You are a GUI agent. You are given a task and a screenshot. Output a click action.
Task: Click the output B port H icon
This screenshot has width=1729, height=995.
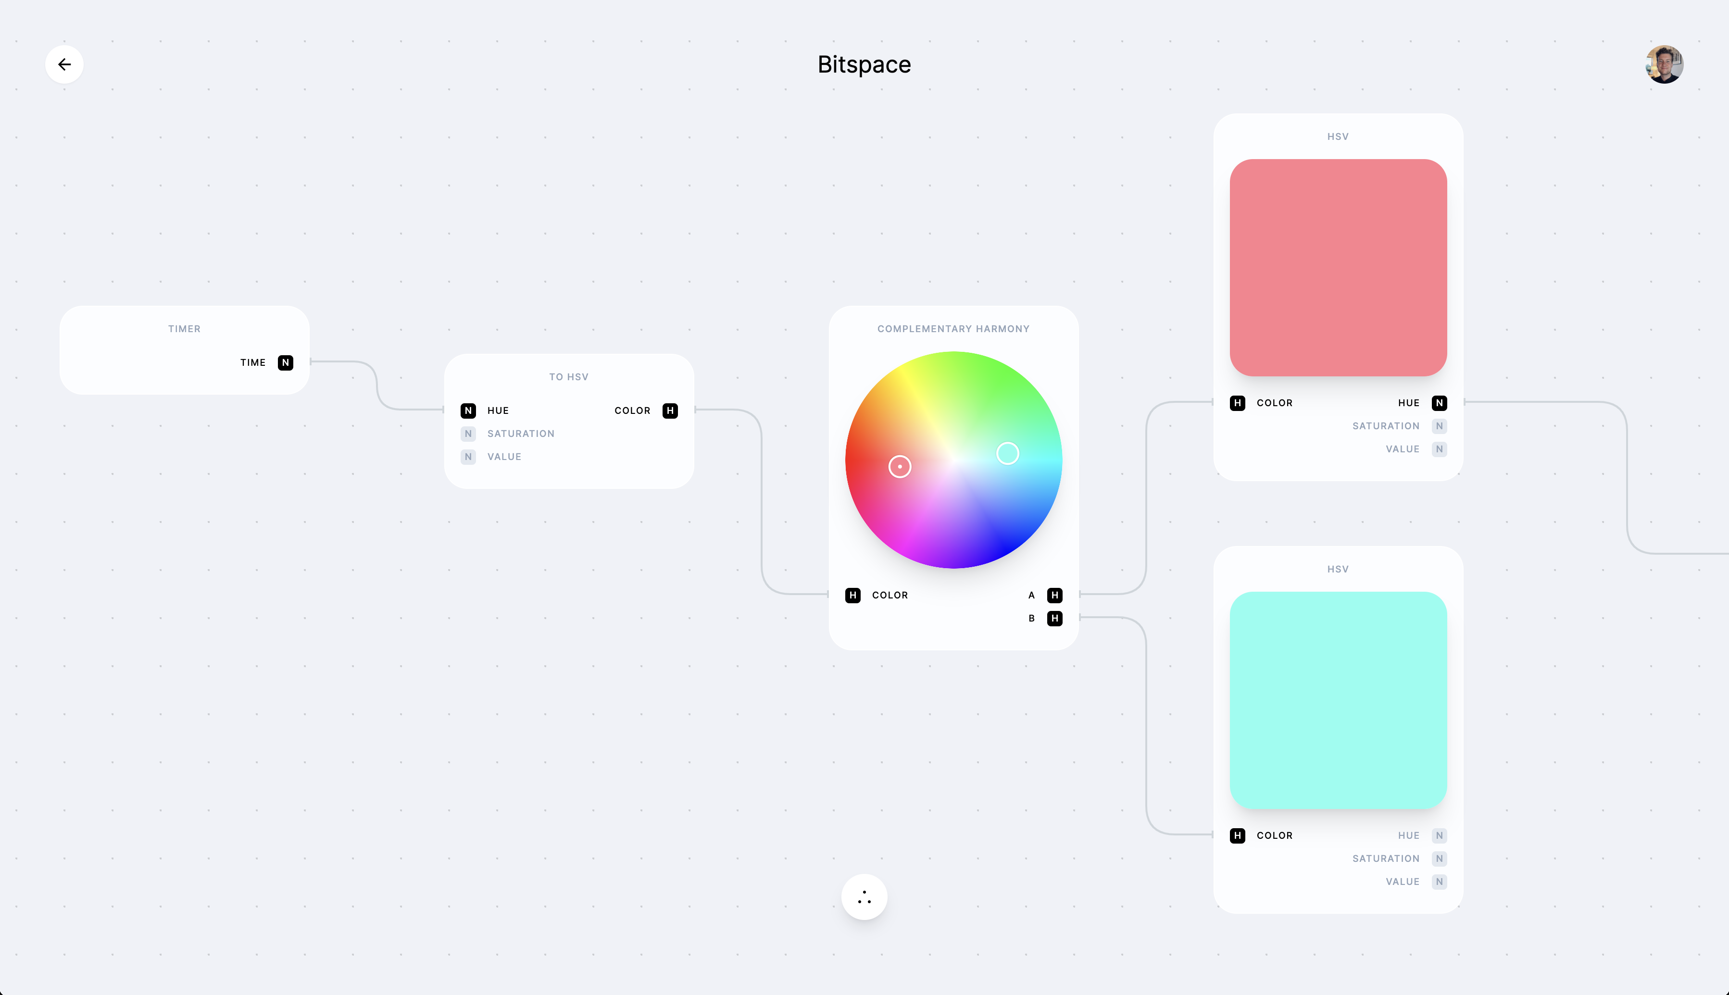[1054, 617]
